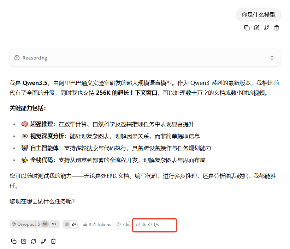This screenshot has height=249, width=290.
Task: Click the Reasoning brain icon
Action: (x=17, y=58)
